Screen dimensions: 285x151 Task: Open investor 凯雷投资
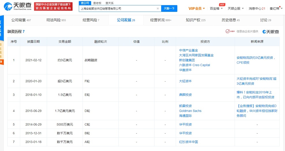(x=185, y=106)
